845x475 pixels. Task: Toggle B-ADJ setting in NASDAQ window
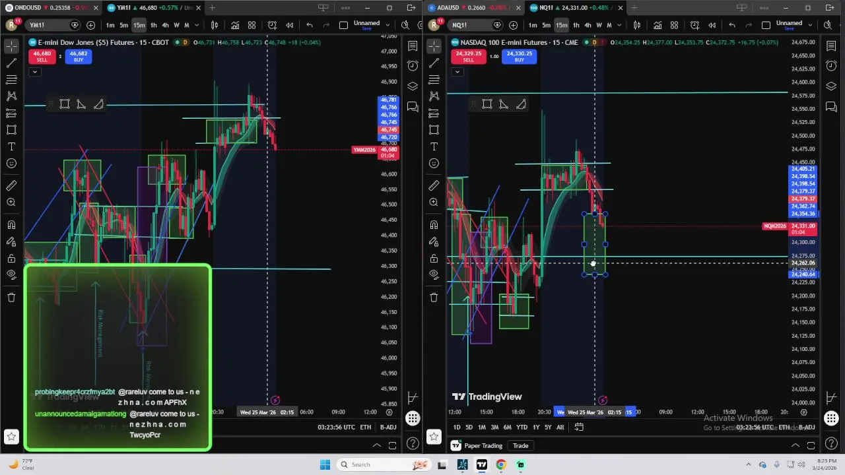(x=807, y=427)
